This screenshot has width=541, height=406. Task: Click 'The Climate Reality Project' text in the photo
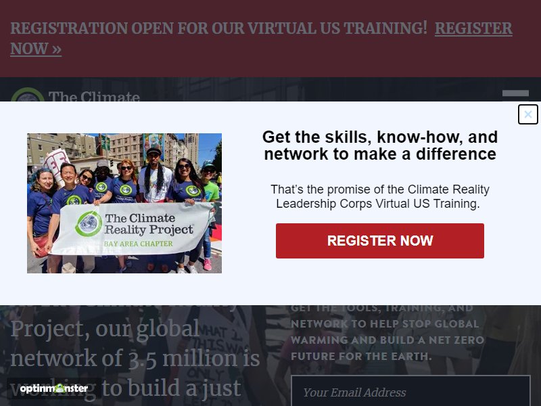149,224
